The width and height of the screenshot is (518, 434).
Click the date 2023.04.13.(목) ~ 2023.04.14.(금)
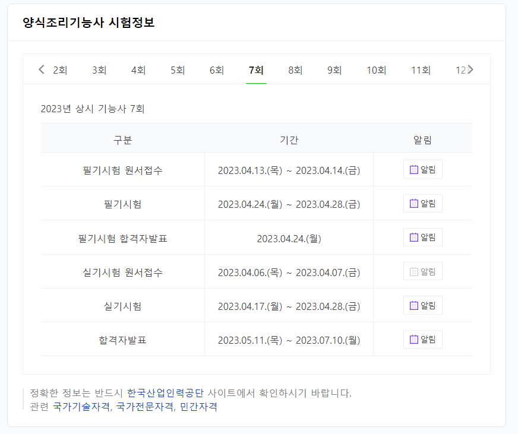[x=289, y=170]
